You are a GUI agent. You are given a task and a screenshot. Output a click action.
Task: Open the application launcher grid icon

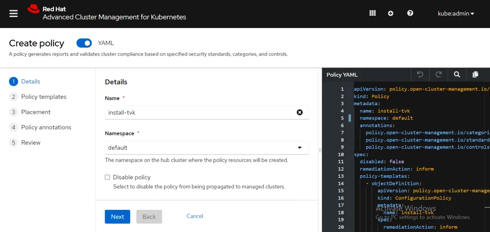[372, 13]
